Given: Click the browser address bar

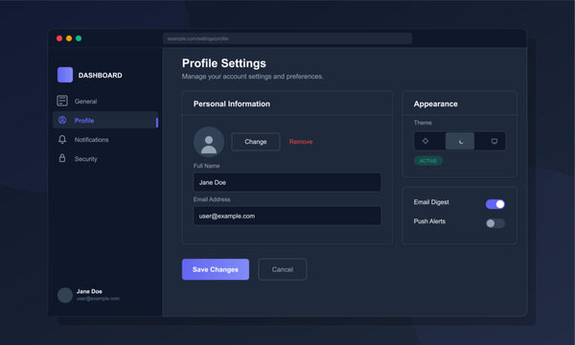Looking at the screenshot, I should (287, 38).
